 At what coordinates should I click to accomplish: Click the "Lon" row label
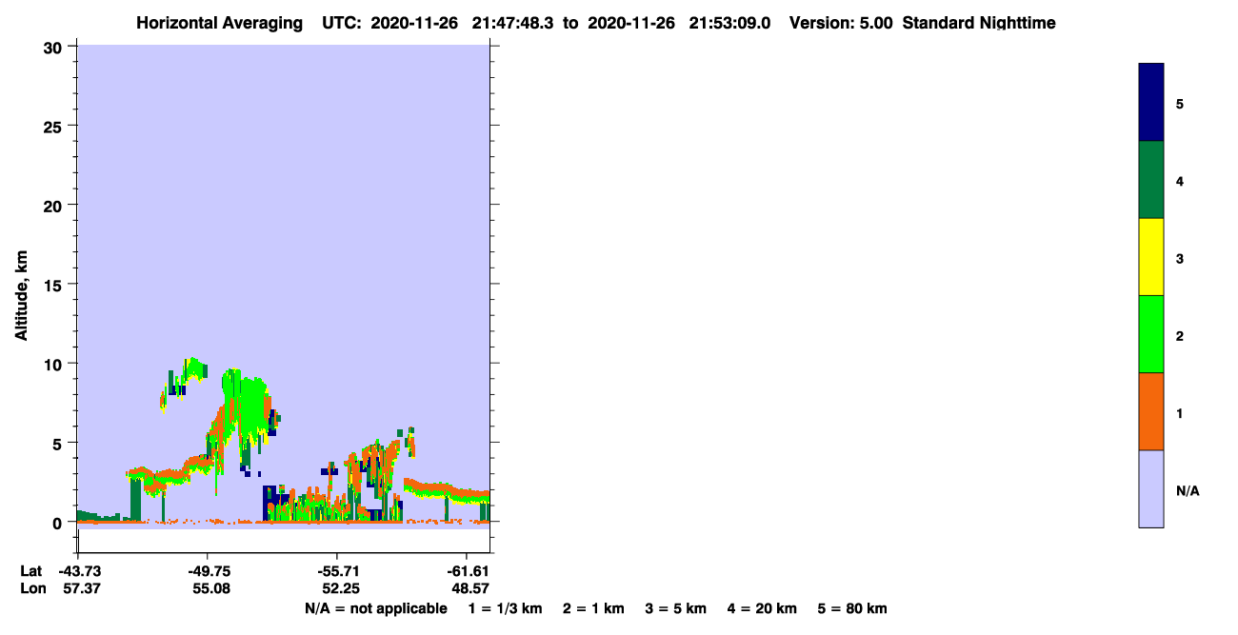[x=31, y=589]
